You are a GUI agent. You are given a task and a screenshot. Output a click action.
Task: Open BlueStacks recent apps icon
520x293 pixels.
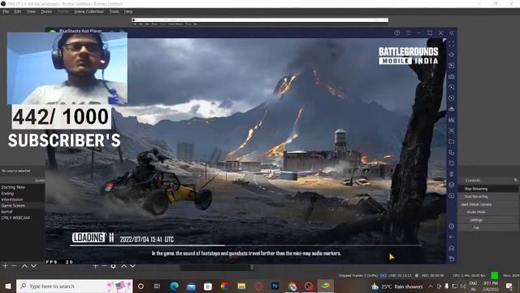click(x=452, y=259)
